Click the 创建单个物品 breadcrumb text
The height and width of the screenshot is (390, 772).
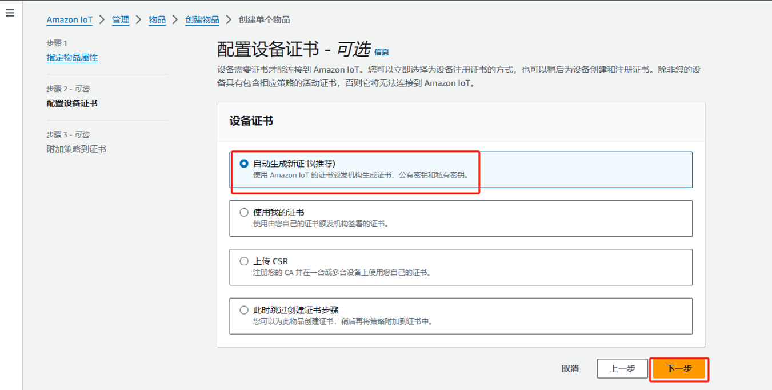pos(264,19)
